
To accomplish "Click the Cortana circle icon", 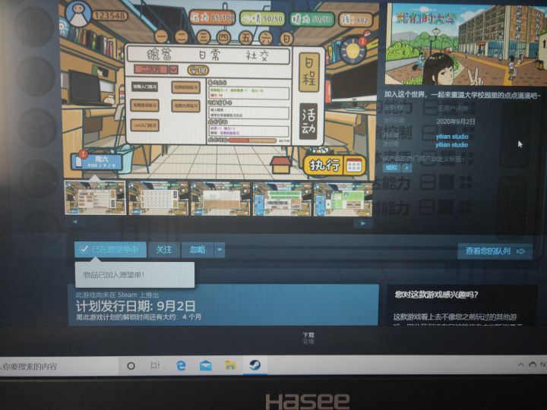I will (x=131, y=366).
